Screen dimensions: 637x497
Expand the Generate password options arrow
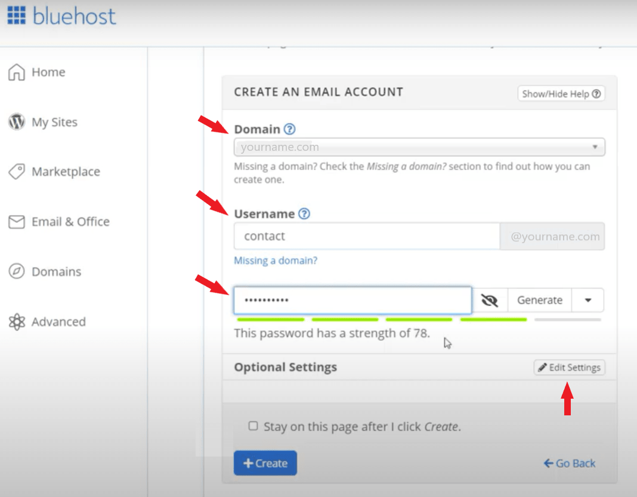click(587, 300)
